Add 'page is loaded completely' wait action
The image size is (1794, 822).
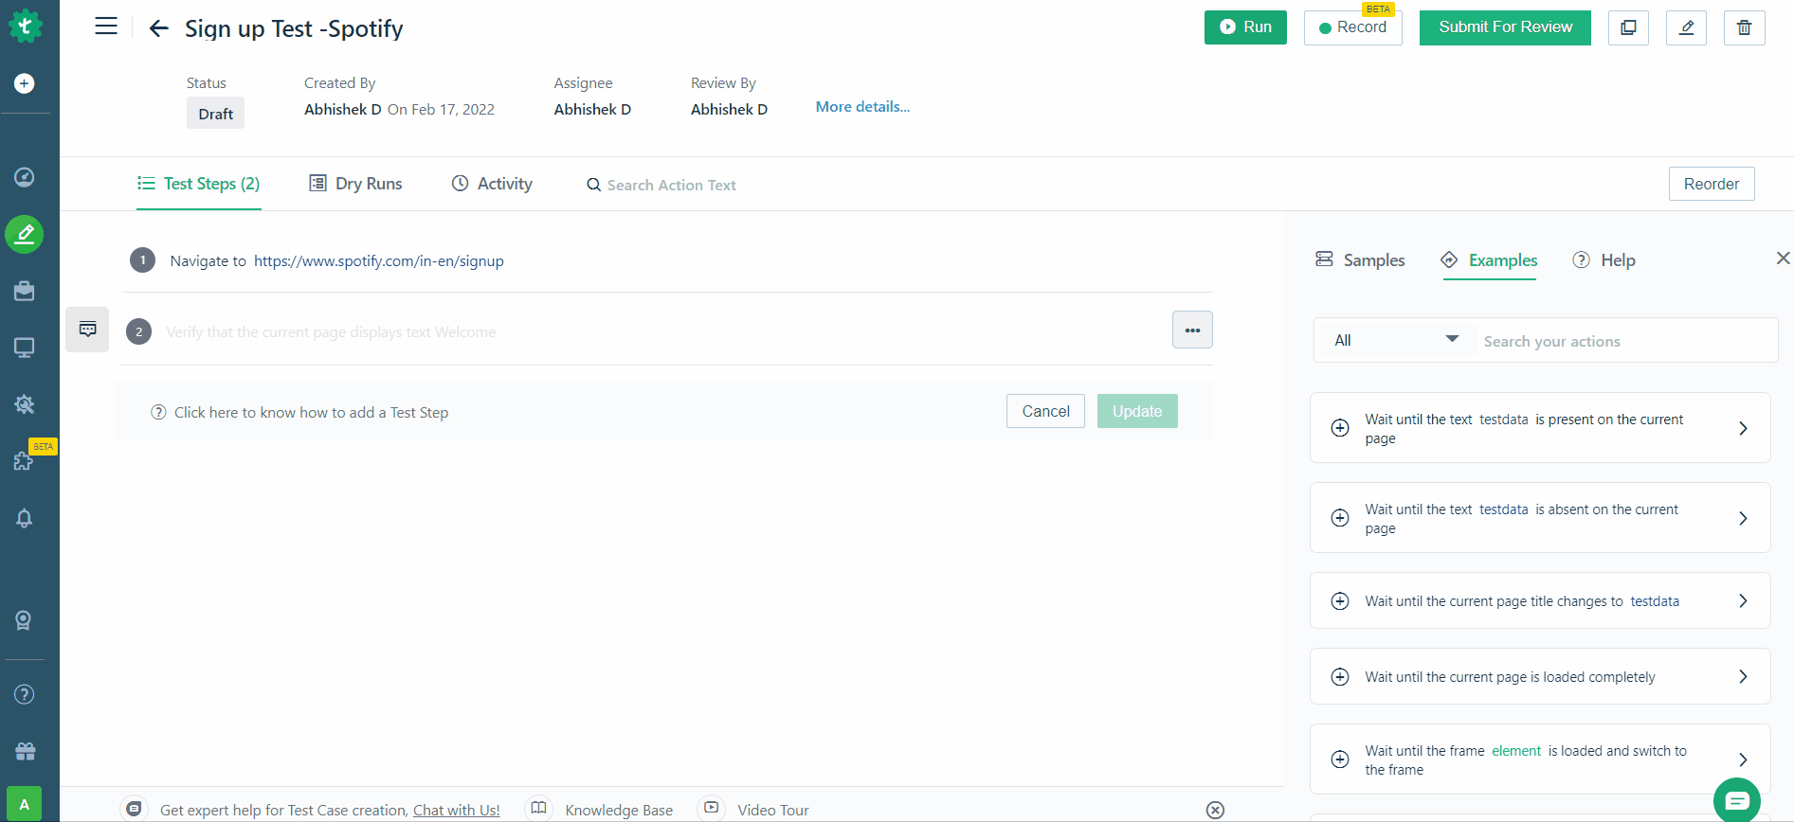[x=1340, y=676]
